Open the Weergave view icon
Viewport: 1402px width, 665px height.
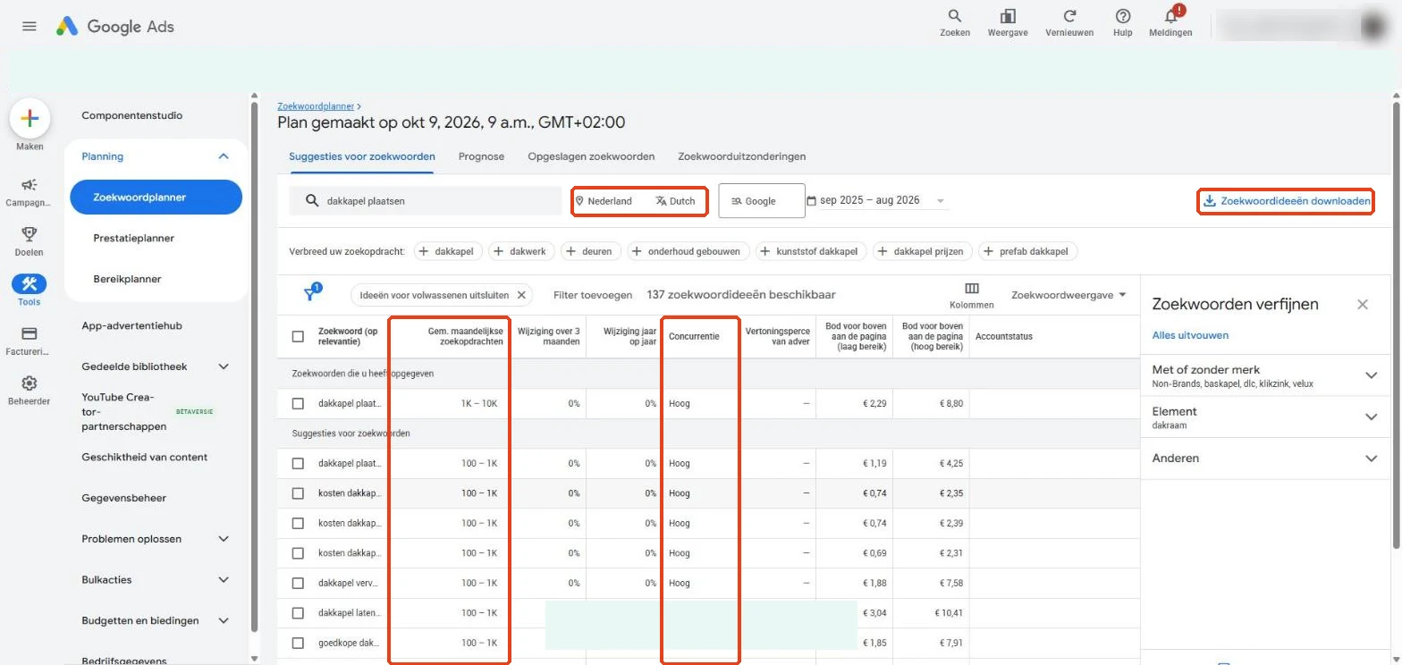tap(1008, 22)
